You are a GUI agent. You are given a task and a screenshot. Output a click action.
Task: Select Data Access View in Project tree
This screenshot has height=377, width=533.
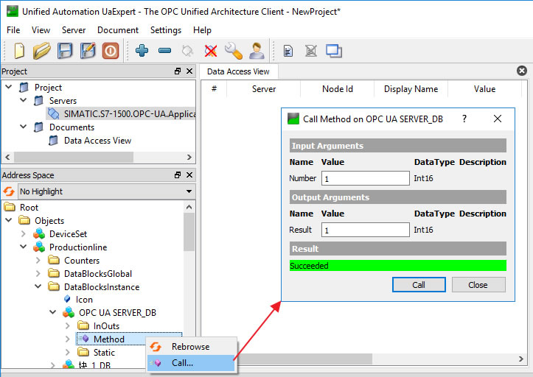click(97, 141)
